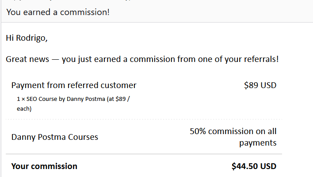Click the "You earned a commission!" subject line

tap(58, 12)
